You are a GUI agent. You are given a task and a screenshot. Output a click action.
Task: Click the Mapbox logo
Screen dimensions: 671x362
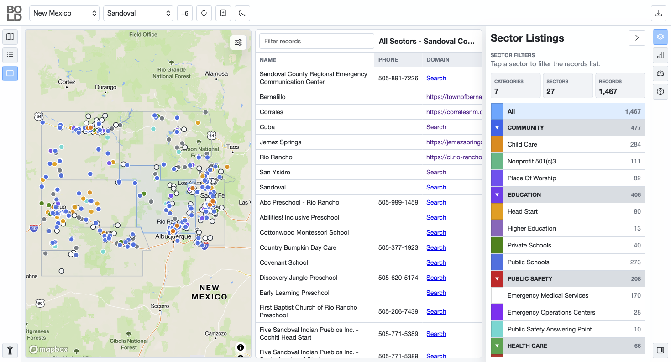(49, 349)
